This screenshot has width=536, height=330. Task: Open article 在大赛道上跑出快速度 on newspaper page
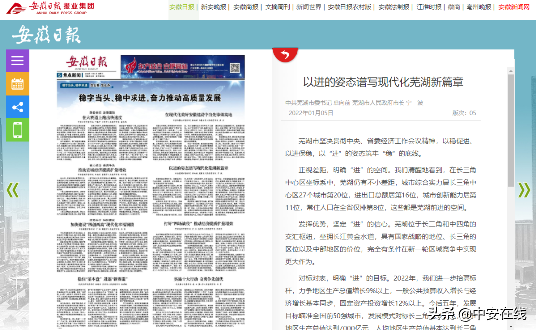(102, 118)
